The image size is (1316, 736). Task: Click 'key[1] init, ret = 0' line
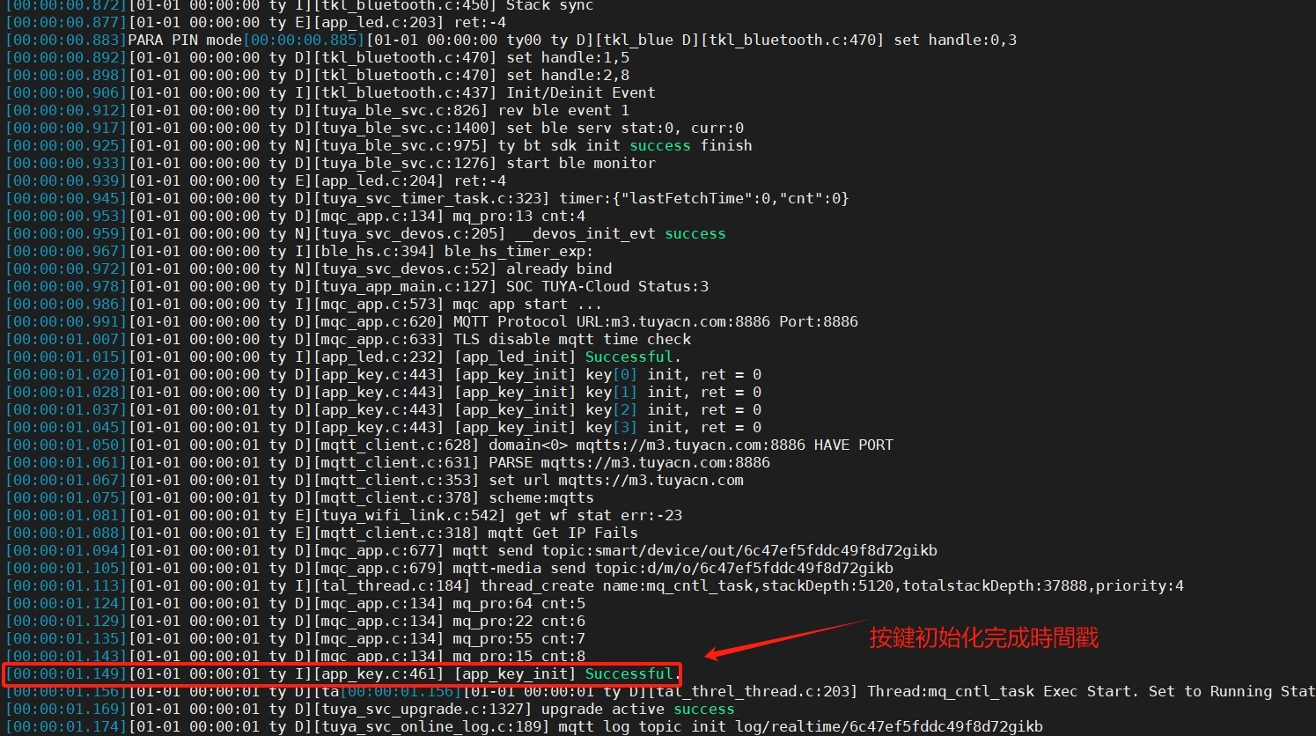pyautogui.click(x=673, y=392)
